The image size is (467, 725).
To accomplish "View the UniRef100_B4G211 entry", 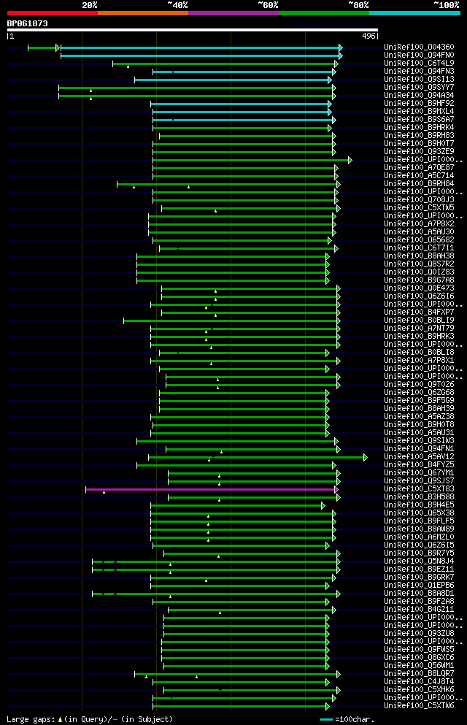I will 419,610.
